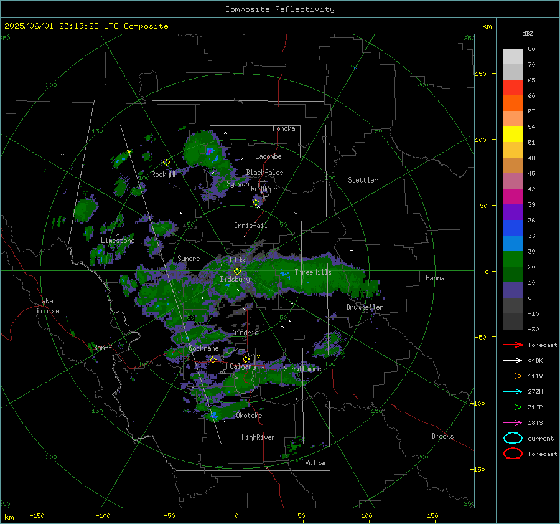Click the Airdrie label
This screenshot has width=560, height=524.
[245, 333]
